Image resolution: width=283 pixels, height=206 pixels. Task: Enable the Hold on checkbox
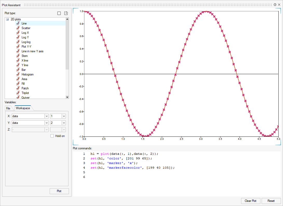pos(52,136)
